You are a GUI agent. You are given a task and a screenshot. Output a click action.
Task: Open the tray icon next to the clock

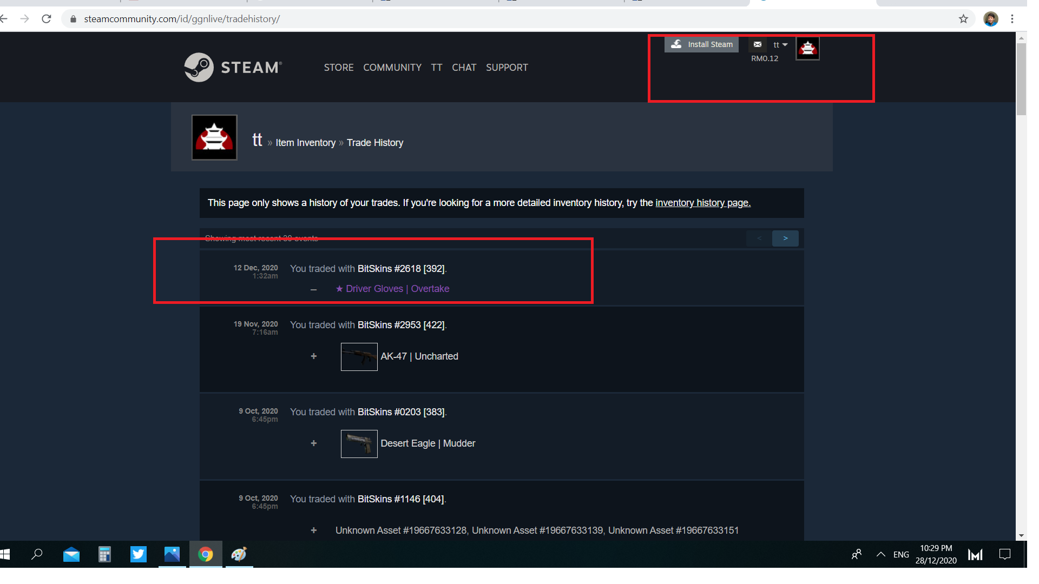[975, 554]
